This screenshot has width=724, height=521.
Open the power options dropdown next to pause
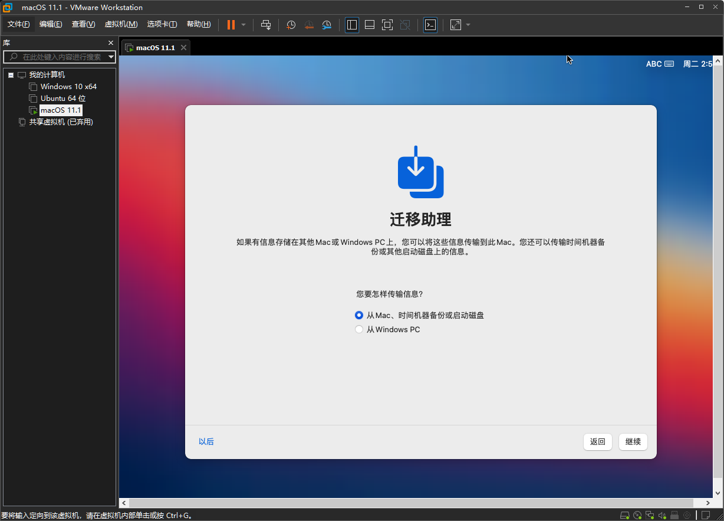pyautogui.click(x=243, y=25)
